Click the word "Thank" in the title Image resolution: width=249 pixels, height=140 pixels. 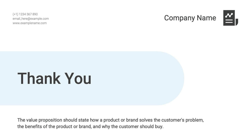(x=39, y=78)
